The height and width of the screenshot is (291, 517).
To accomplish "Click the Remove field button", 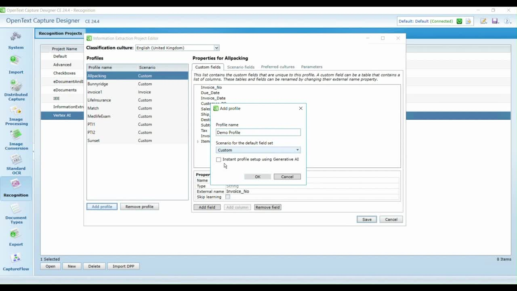I will (x=267, y=207).
